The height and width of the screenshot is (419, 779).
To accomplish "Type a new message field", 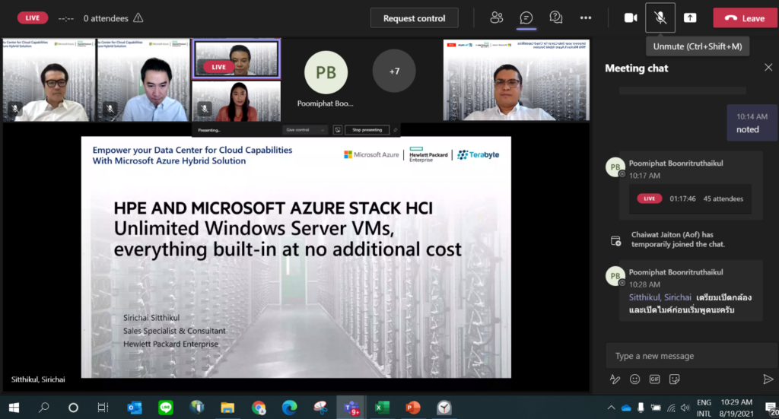I will (x=691, y=356).
